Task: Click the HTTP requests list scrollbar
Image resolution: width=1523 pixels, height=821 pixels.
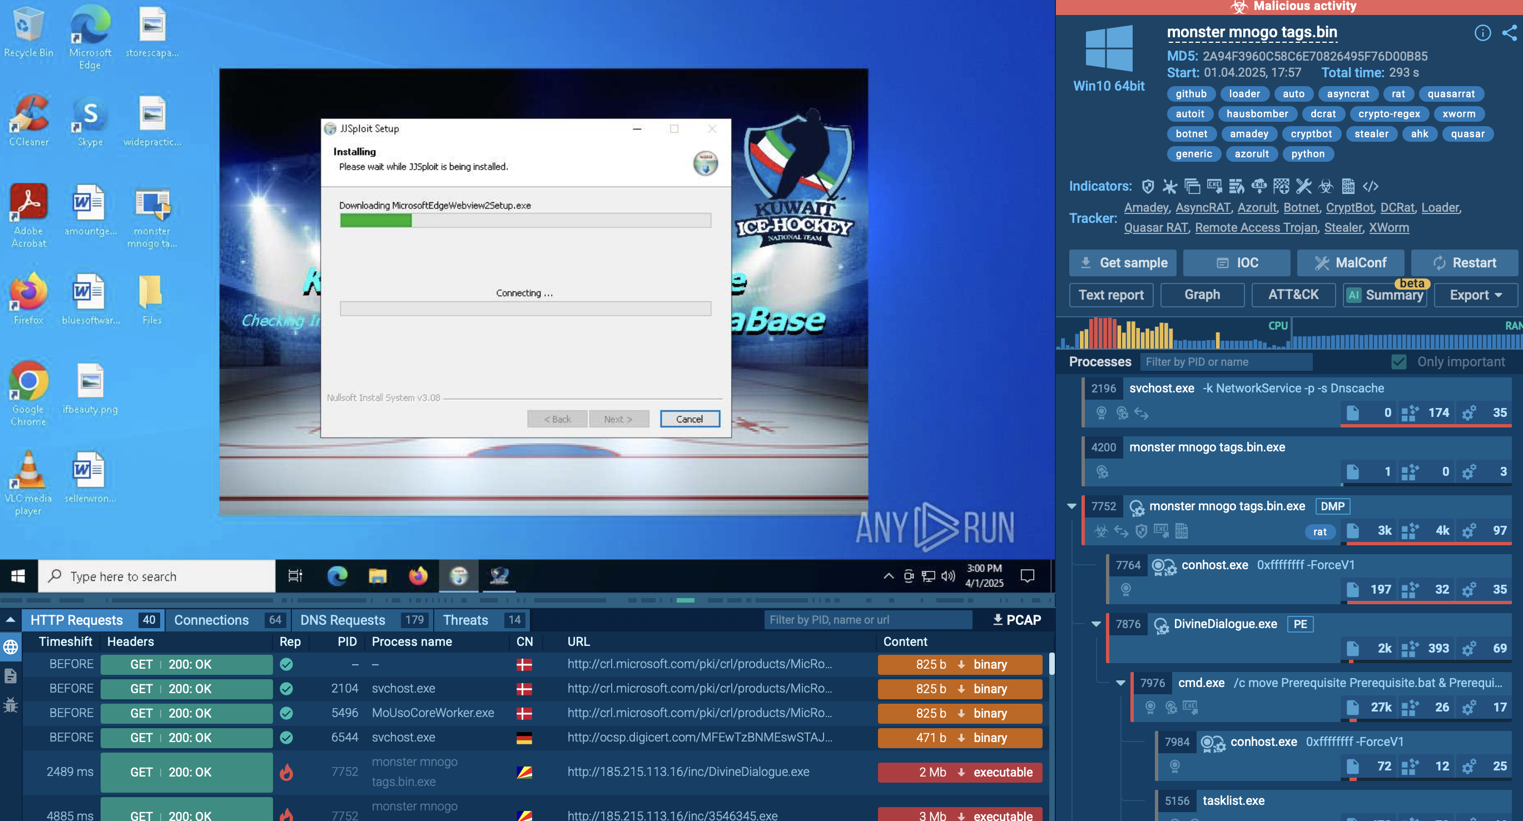Action: coord(1051,664)
